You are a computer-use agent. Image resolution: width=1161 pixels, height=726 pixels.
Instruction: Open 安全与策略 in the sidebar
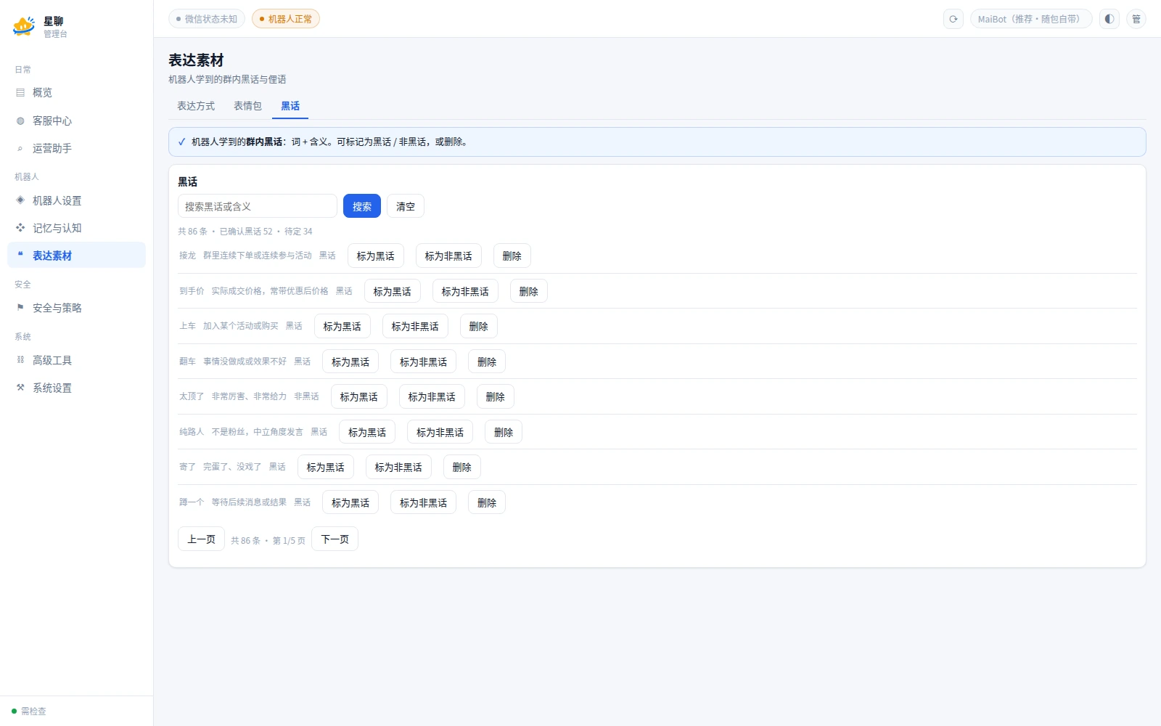coord(76,308)
